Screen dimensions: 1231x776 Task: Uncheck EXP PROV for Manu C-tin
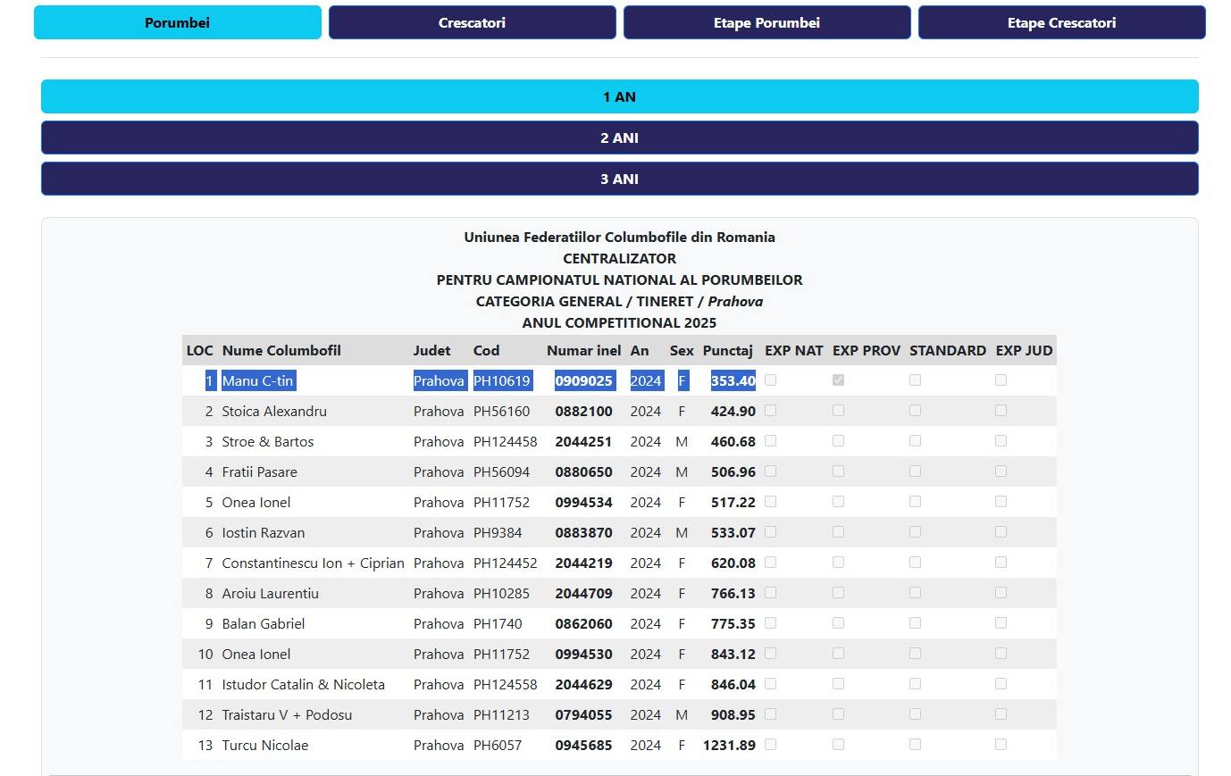click(838, 380)
